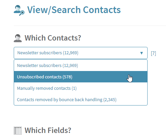
Task: Collapse the list using the dropdown triangle arrow
Action: click(x=142, y=53)
